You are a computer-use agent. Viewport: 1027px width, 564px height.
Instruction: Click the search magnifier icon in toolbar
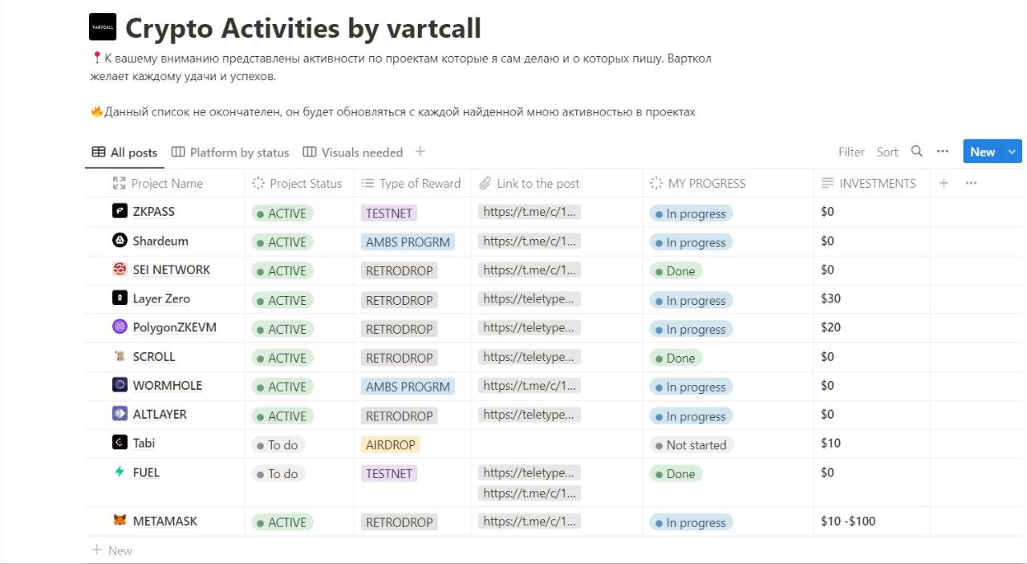coord(916,152)
